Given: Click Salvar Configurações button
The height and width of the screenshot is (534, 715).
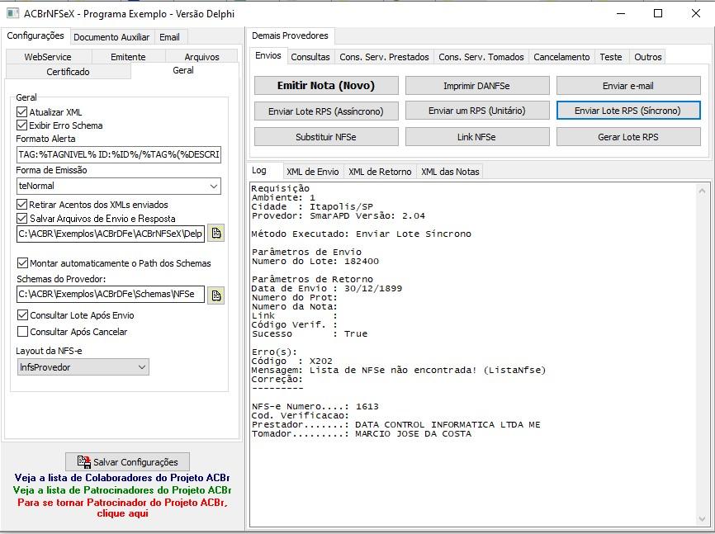Looking at the screenshot, I should click(128, 462).
